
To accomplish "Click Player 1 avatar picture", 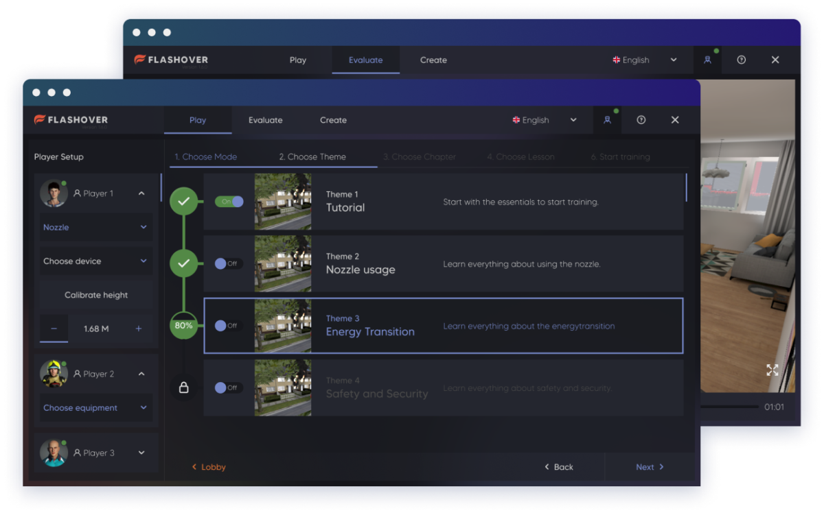I will [54, 193].
